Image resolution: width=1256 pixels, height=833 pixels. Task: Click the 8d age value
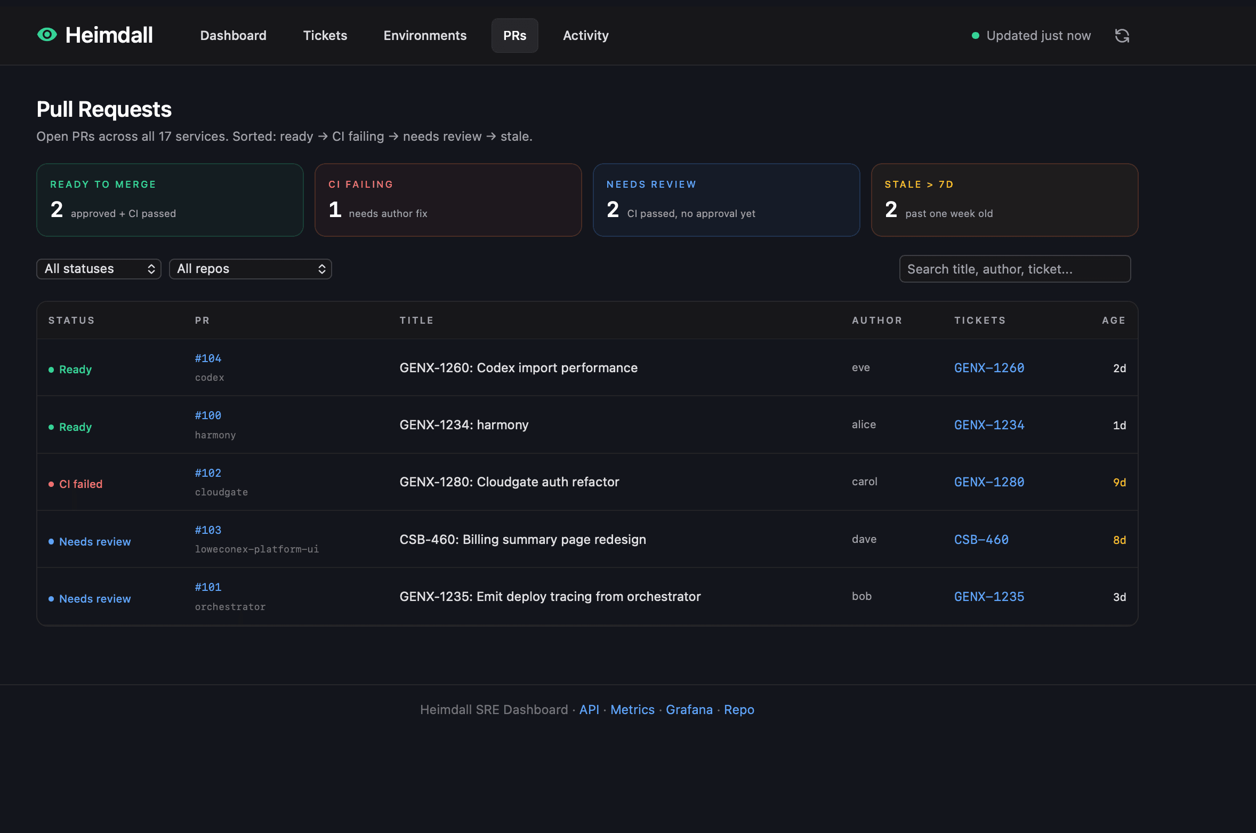pyautogui.click(x=1120, y=540)
